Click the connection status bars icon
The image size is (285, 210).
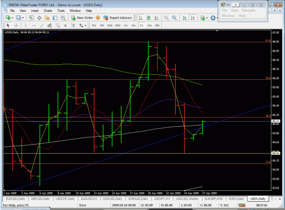(x=242, y=205)
